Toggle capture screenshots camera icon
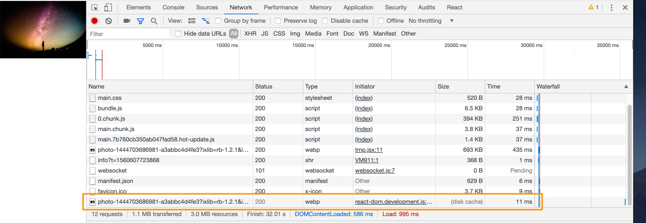Viewport: 646px width, 223px height. 127,21
